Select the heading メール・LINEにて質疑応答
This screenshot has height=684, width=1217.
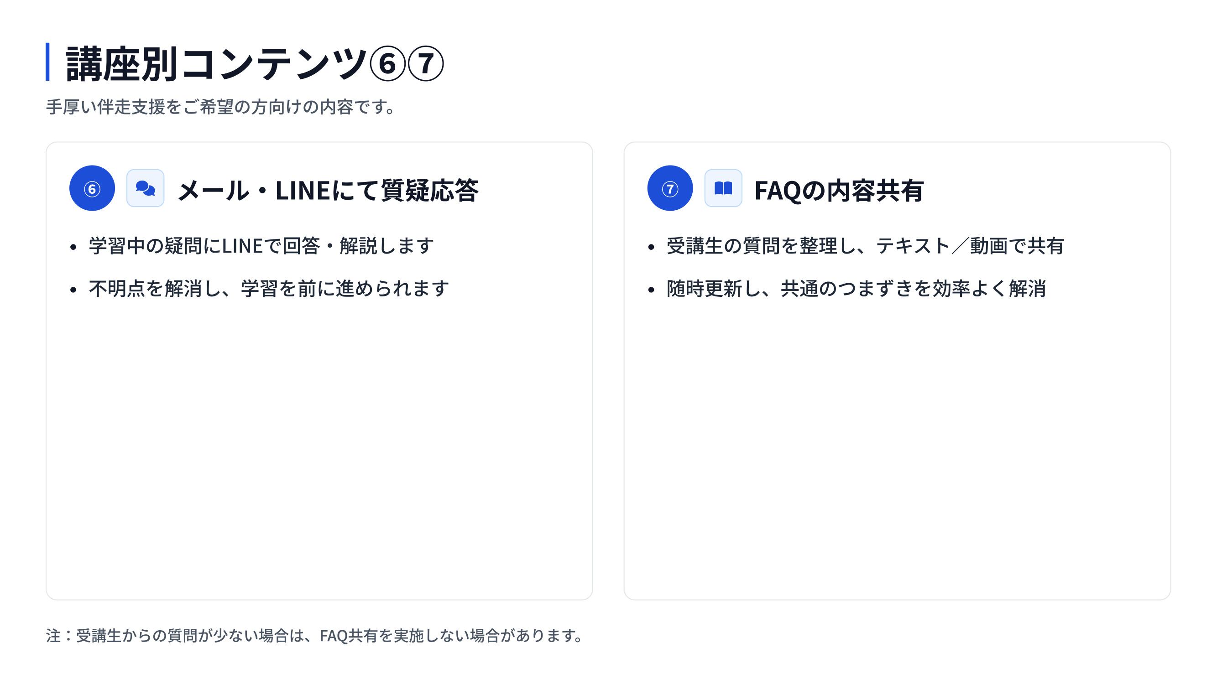click(x=328, y=190)
